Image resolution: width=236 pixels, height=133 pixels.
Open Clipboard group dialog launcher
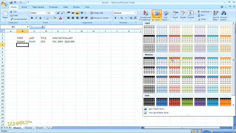27,23
